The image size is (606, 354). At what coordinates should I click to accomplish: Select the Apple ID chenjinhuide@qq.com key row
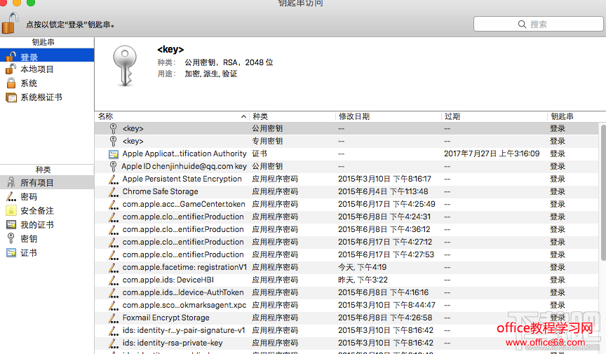tap(184, 166)
